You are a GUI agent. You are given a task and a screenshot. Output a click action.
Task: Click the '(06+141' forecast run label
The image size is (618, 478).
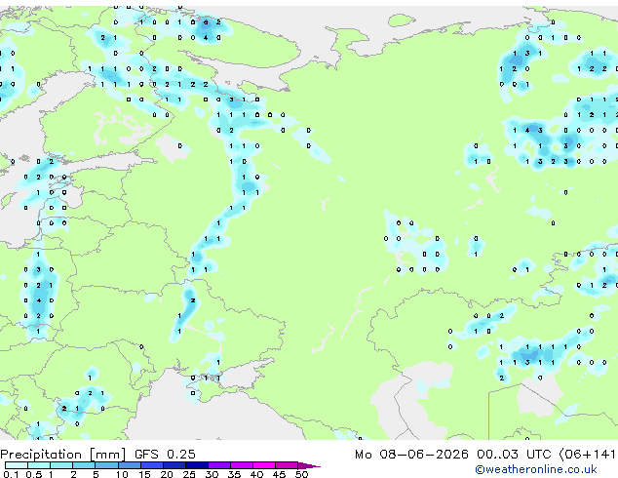587,455
